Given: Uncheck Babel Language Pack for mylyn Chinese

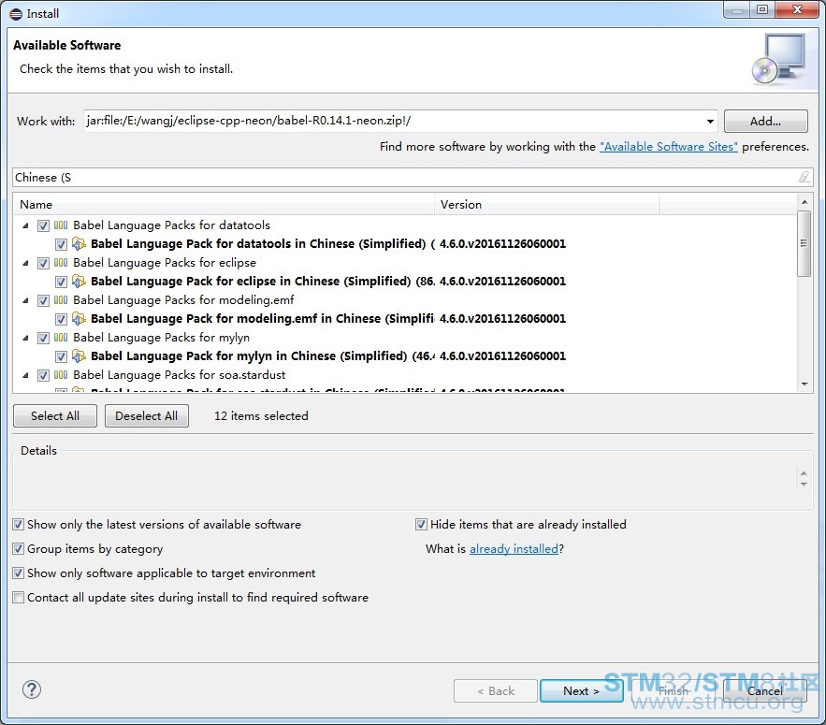Looking at the screenshot, I should point(61,356).
